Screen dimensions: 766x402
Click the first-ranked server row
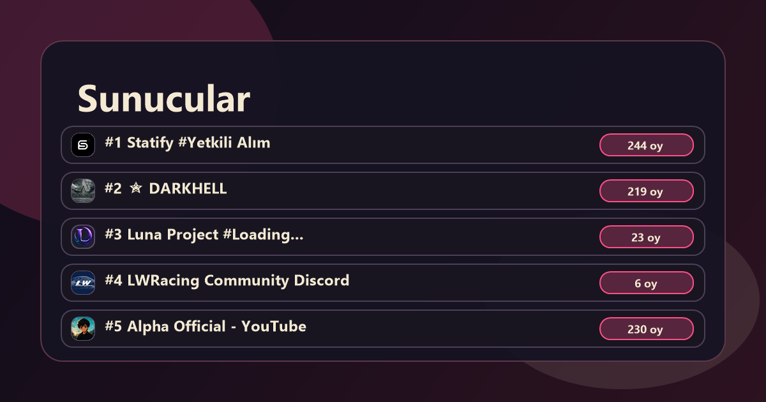click(383, 145)
